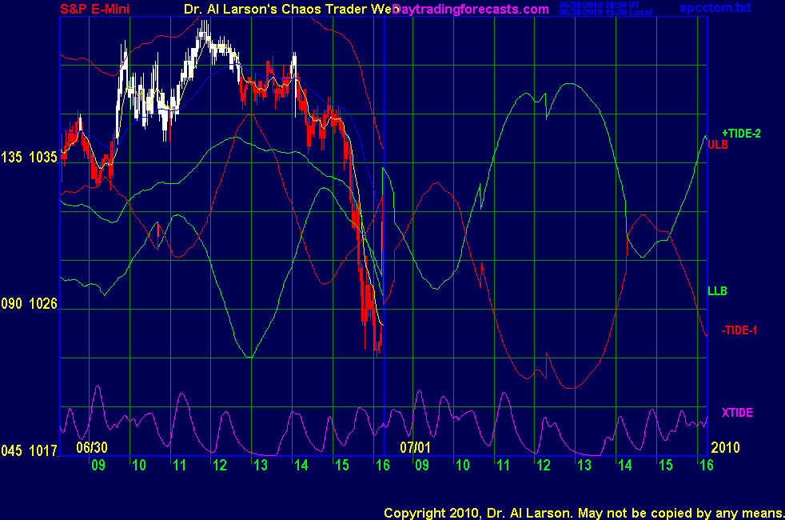785x520 pixels.
Task: Click the "06/30/2010 15:30 Local" timestamp
Action: click(x=605, y=13)
